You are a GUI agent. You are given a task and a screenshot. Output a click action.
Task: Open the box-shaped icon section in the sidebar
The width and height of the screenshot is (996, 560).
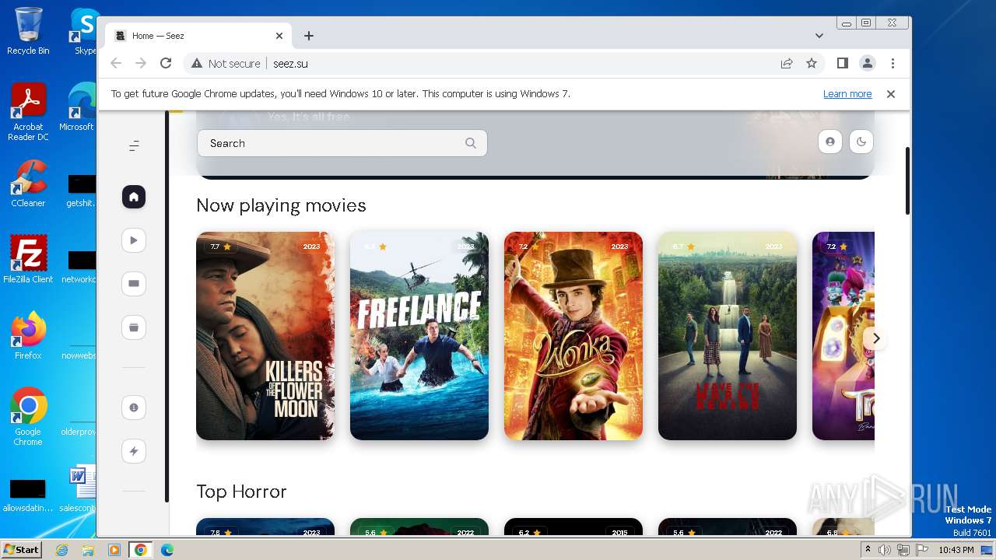[134, 327]
